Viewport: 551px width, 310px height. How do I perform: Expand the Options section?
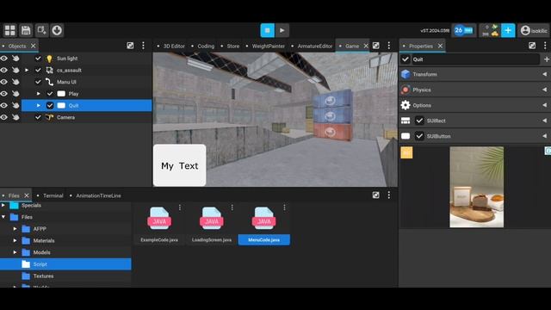(x=544, y=105)
